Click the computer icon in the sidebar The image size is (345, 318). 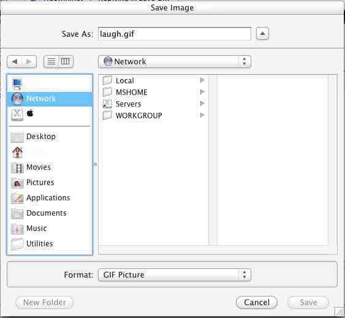17,84
